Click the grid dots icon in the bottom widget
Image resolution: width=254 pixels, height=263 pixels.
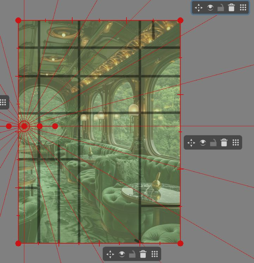[155, 254]
